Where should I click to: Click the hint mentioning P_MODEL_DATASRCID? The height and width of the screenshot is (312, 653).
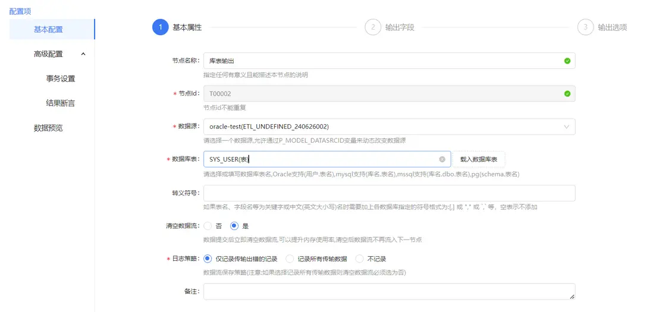tap(304, 141)
